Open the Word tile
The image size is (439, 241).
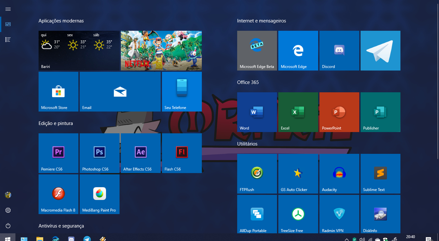(x=257, y=112)
